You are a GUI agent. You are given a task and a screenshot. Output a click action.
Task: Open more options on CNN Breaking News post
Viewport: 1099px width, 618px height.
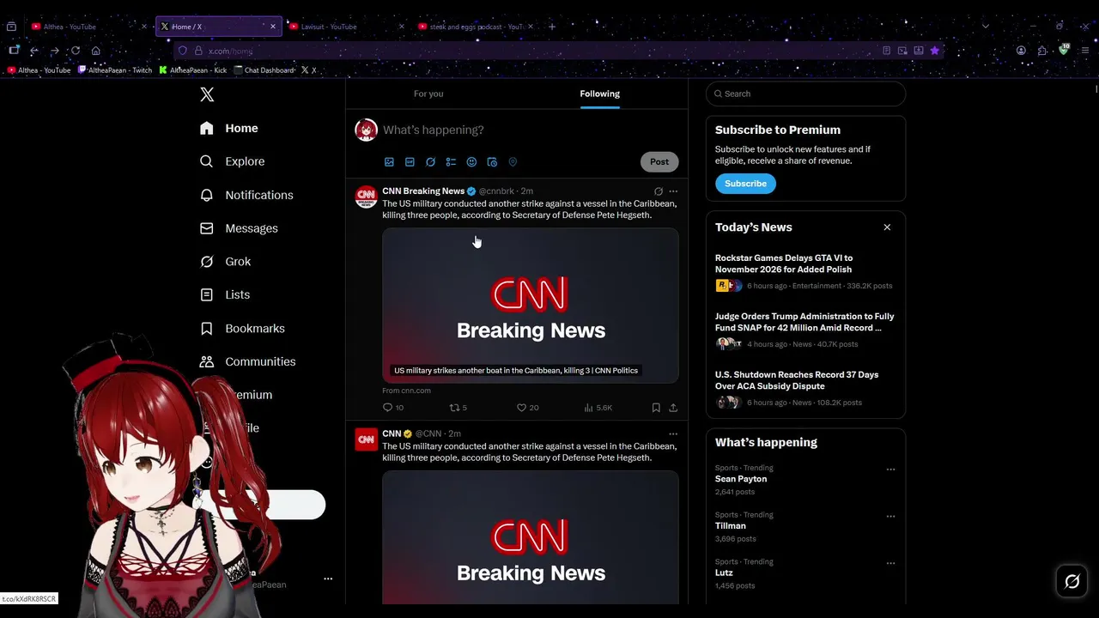[673, 191]
